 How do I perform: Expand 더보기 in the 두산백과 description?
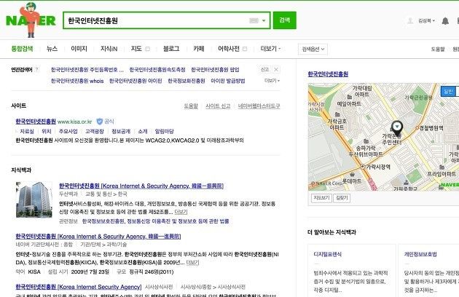pos(181,212)
